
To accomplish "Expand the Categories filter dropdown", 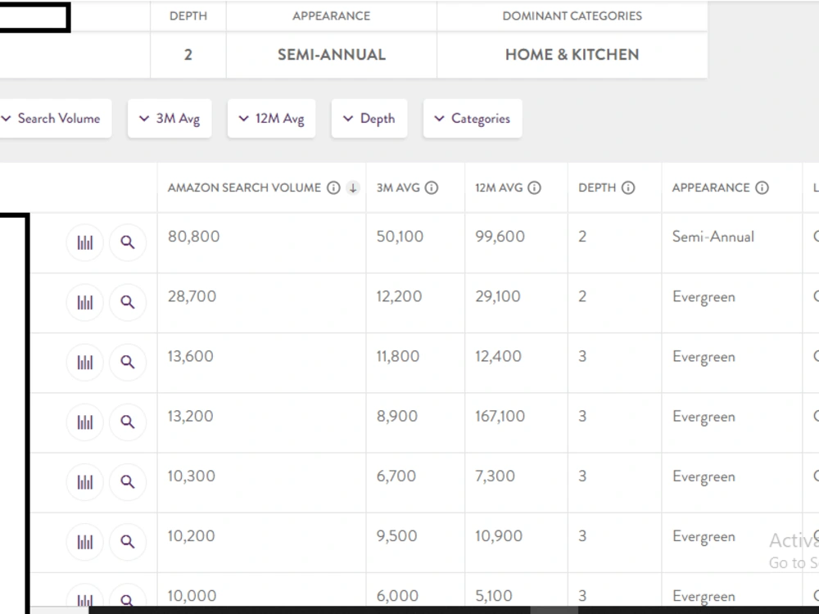I will click(x=473, y=119).
